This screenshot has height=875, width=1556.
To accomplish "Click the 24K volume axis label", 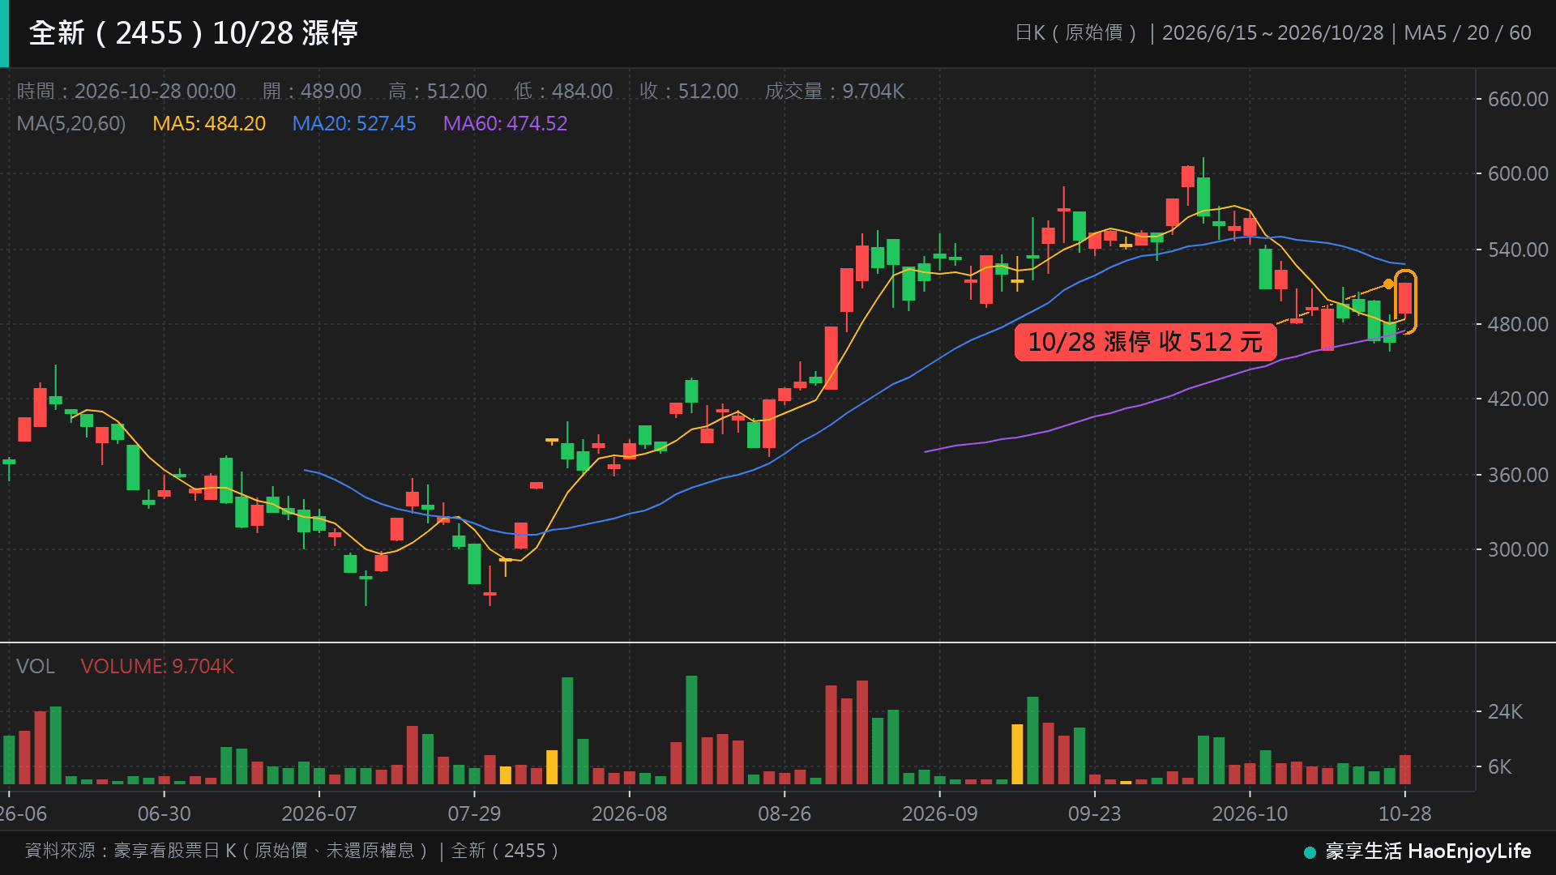I will pos(1505,711).
